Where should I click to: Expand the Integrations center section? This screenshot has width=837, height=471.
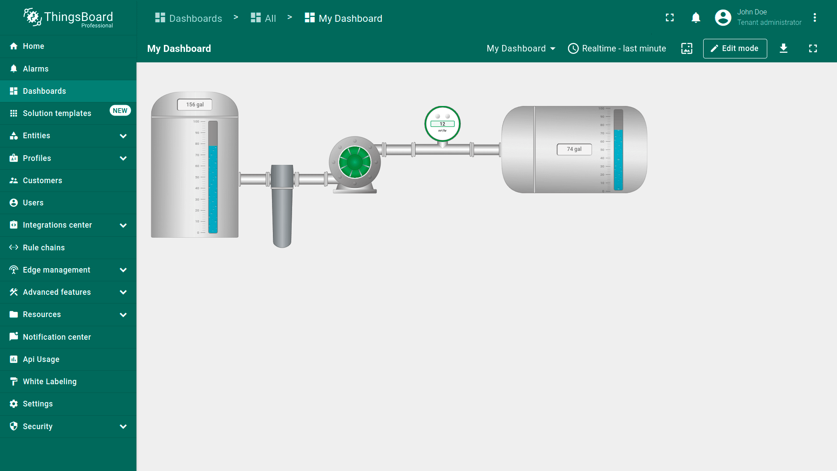point(123,225)
